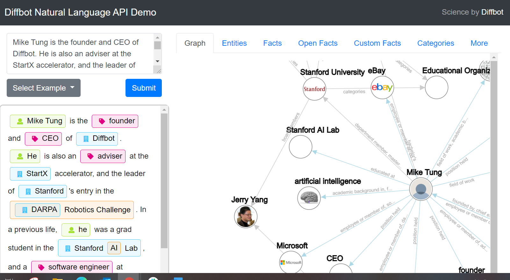
Task: Click the empty Stanford AI Lab node
Action: [300, 147]
